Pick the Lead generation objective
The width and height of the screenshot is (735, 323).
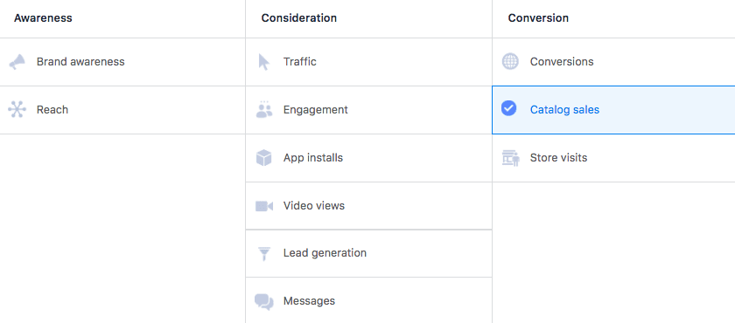[369, 253]
